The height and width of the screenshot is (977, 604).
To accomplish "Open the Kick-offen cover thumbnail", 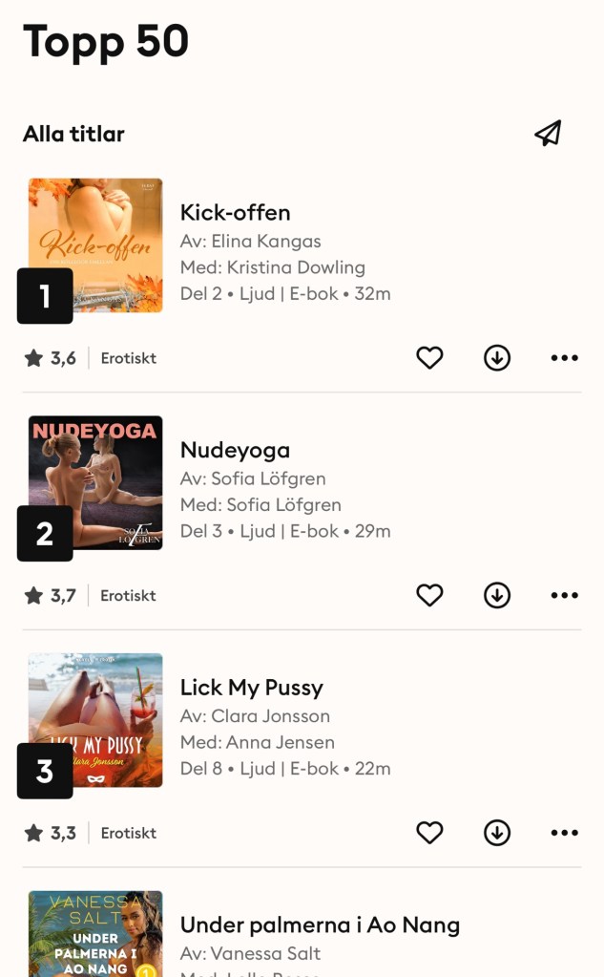I will (95, 245).
